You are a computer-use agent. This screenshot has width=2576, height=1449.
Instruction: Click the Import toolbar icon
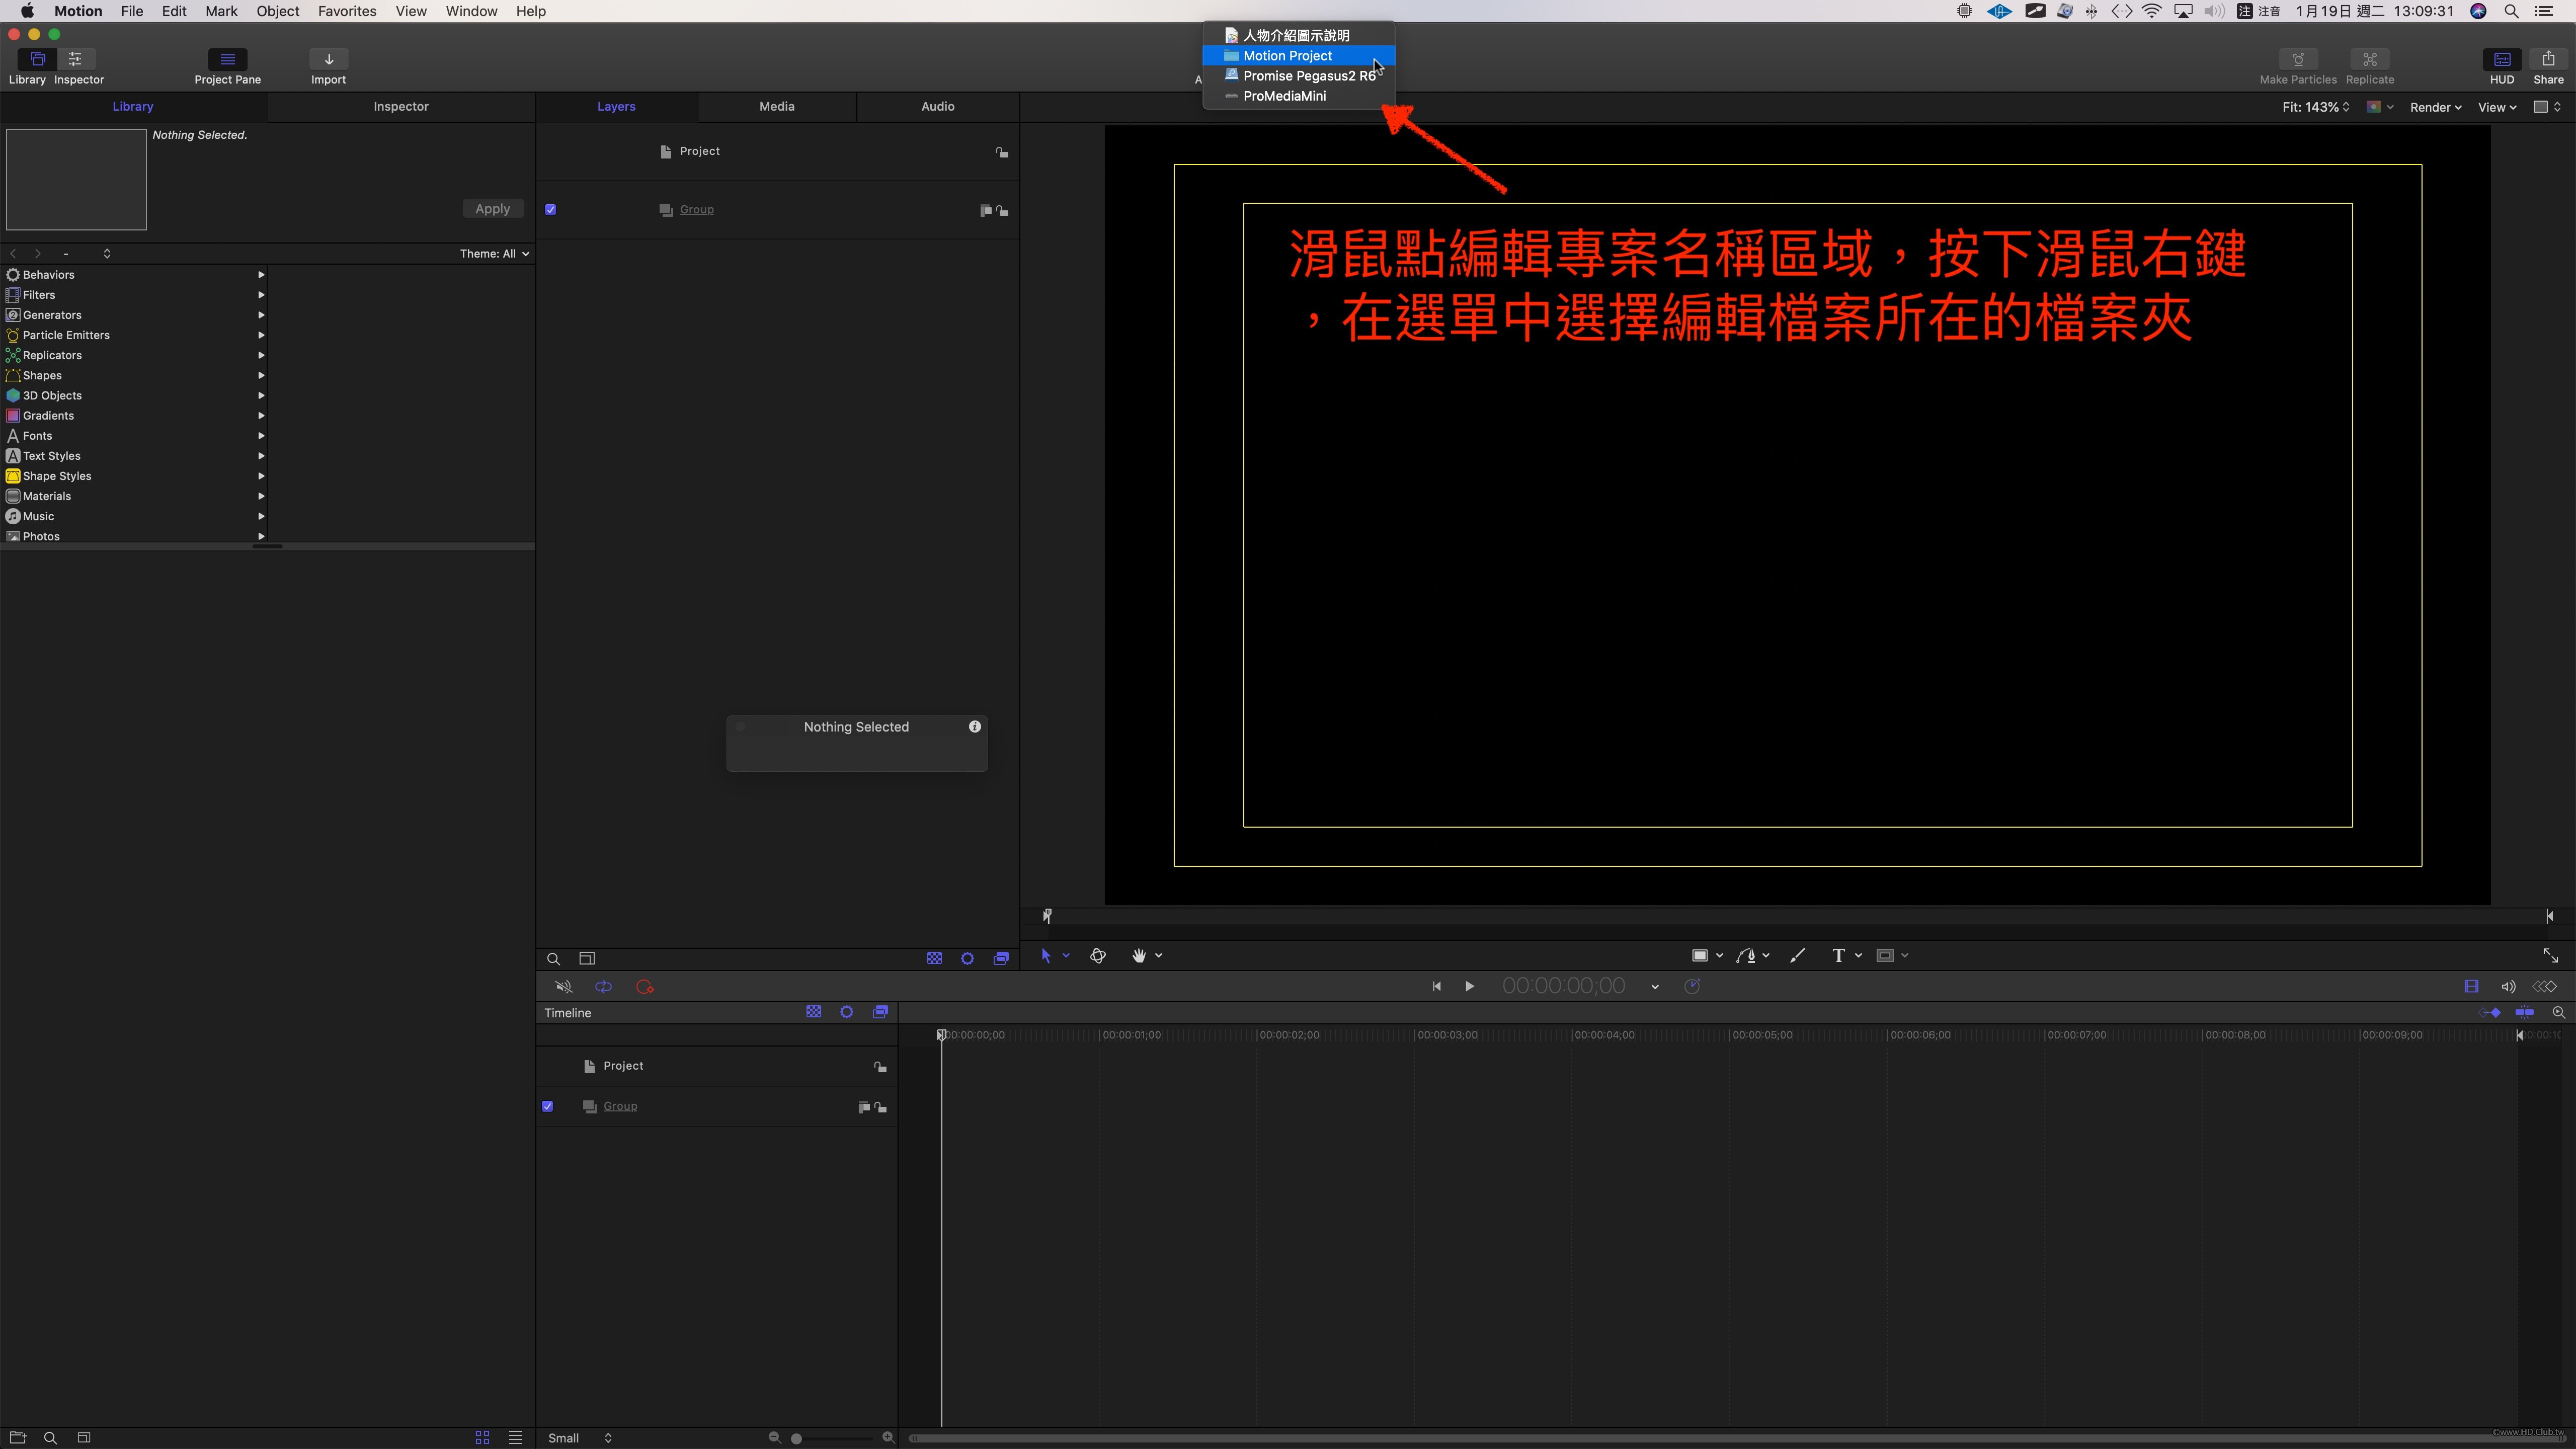328,59
